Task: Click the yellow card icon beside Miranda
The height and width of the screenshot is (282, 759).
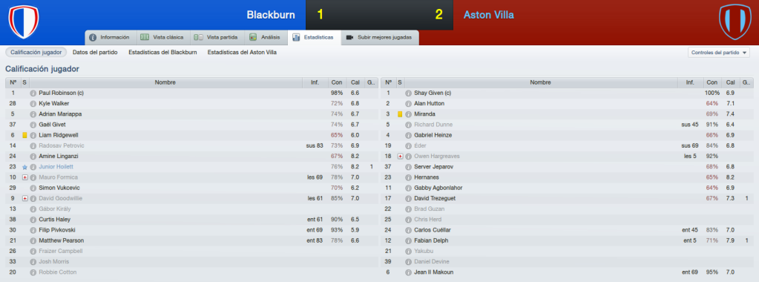Action: (x=400, y=114)
